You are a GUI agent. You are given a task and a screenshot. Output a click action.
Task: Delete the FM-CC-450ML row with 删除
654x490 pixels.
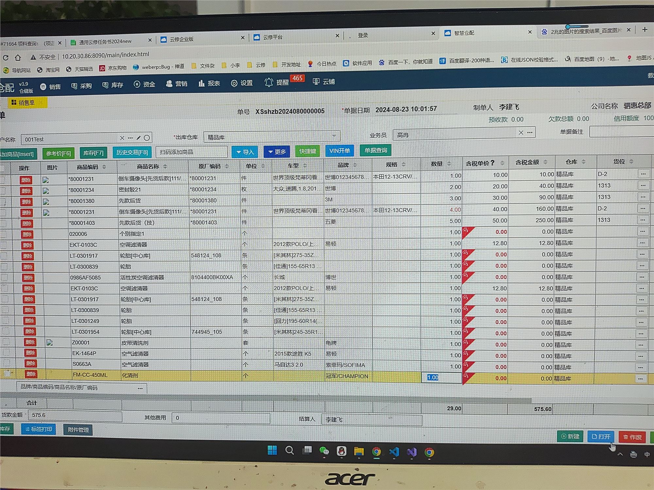31,374
